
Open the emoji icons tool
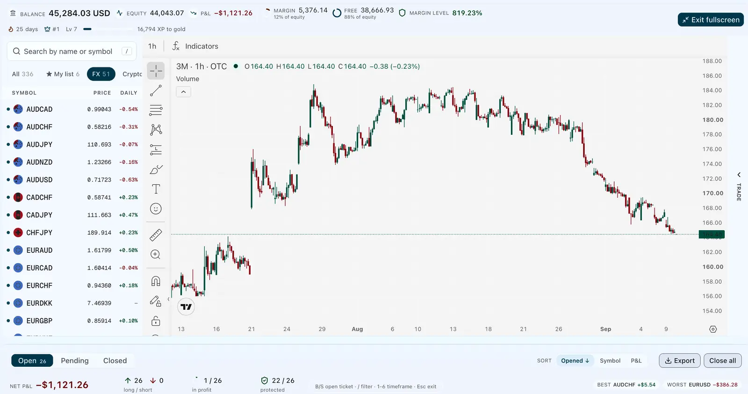tap(156, 209)
